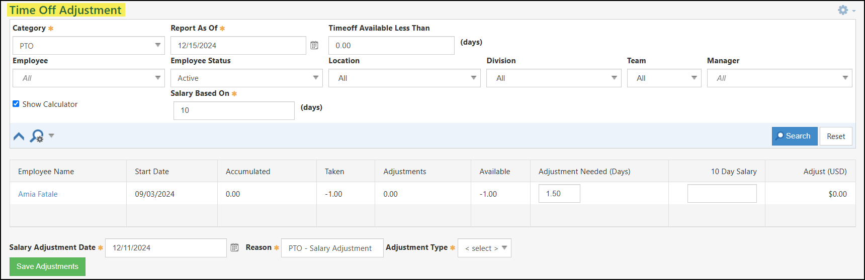Open the Employee dropdown
Screen dimensions: 865x280
[89, 78]
